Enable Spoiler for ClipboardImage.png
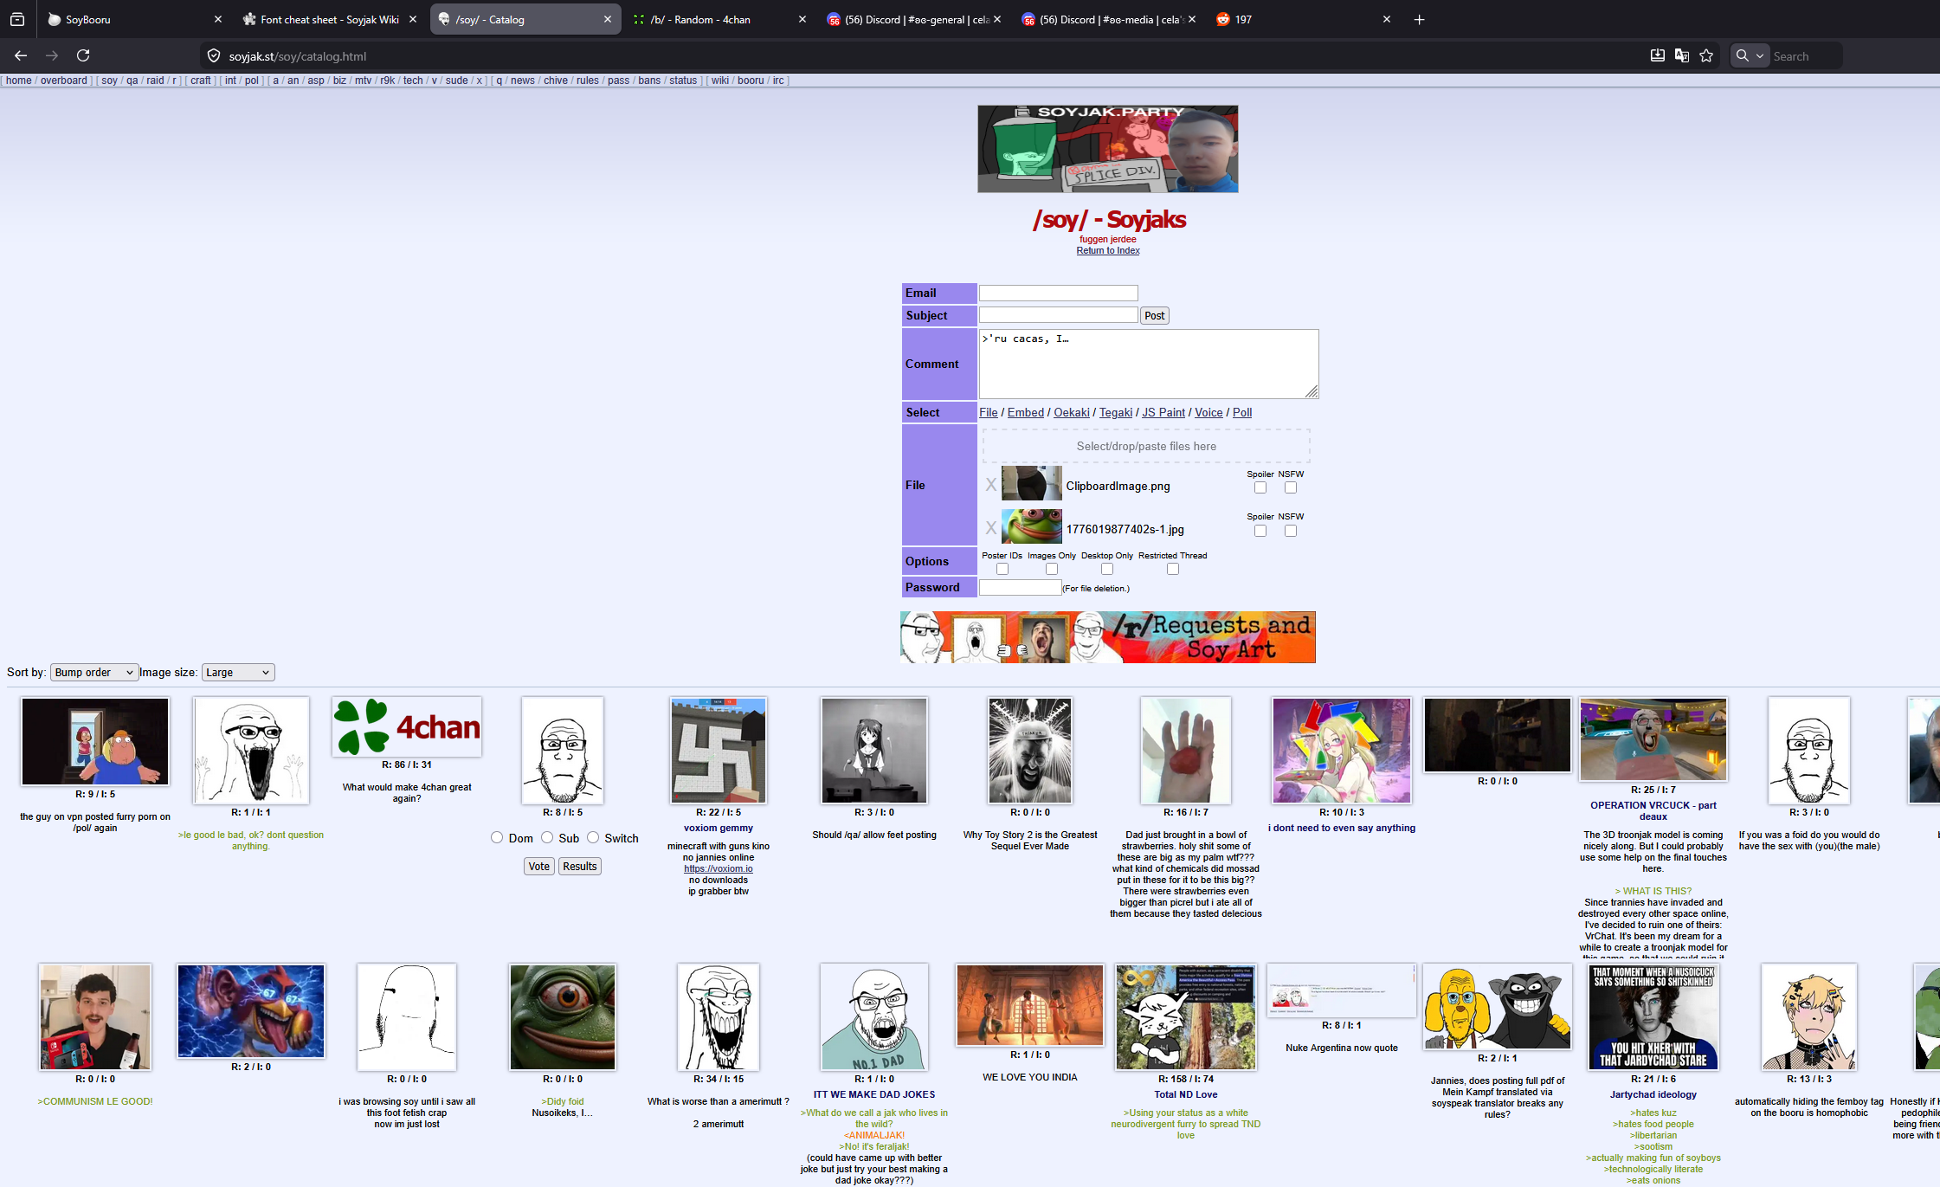1940x1187 pixels. [1260, 487]
